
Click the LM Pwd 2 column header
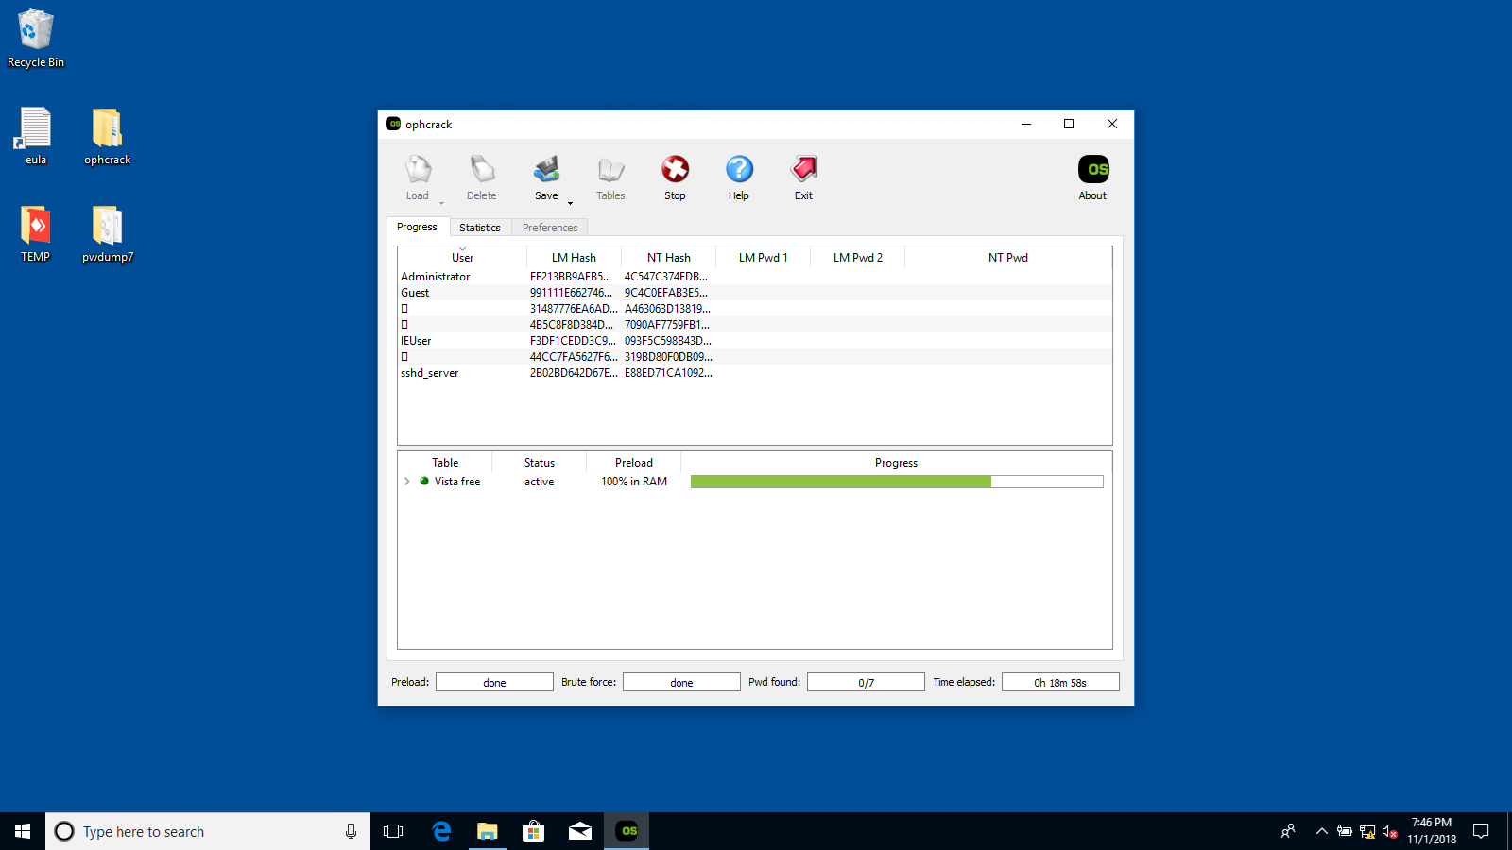(x=857, y=258)
